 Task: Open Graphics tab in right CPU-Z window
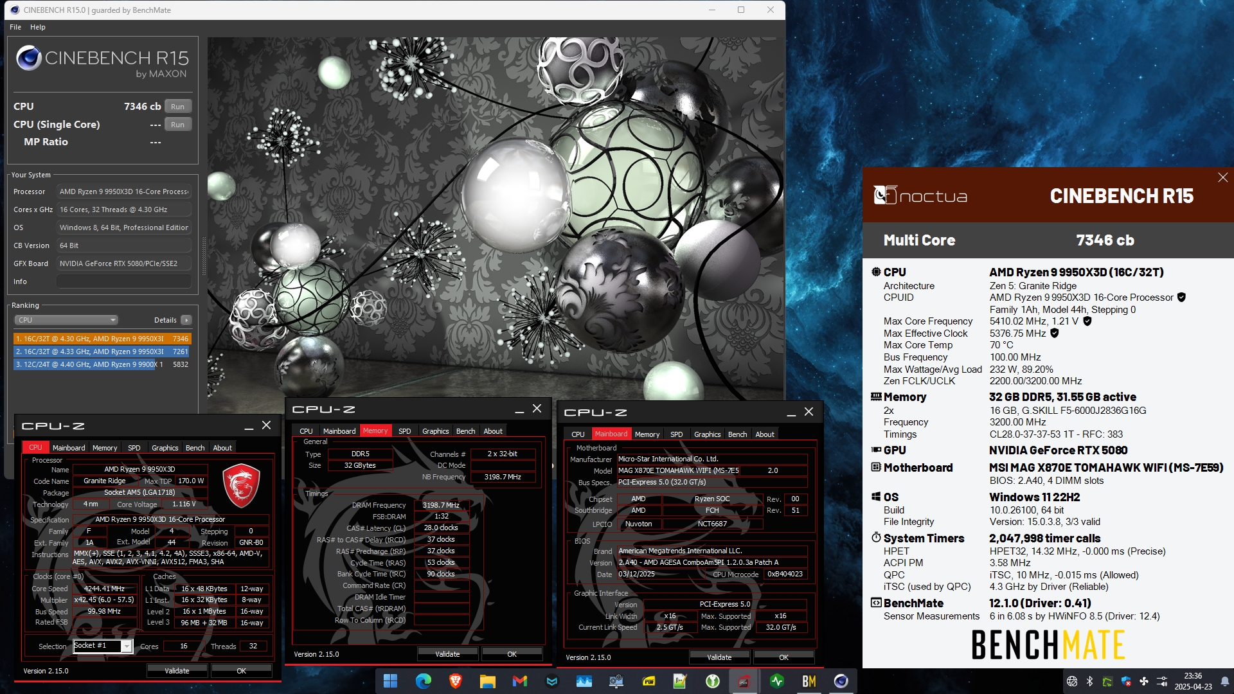[708, 434]
